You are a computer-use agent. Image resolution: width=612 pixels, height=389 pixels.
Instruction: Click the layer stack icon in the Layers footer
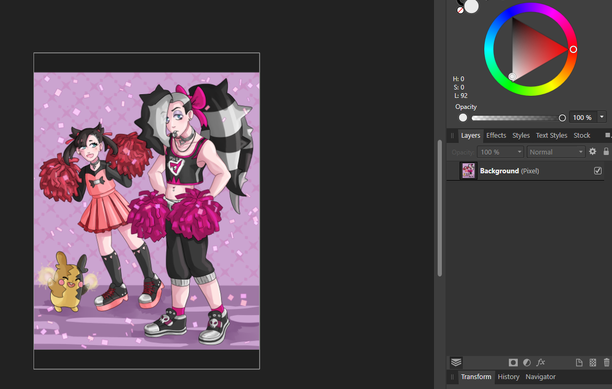(x=456, y=362)
